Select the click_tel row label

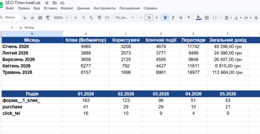32,113
